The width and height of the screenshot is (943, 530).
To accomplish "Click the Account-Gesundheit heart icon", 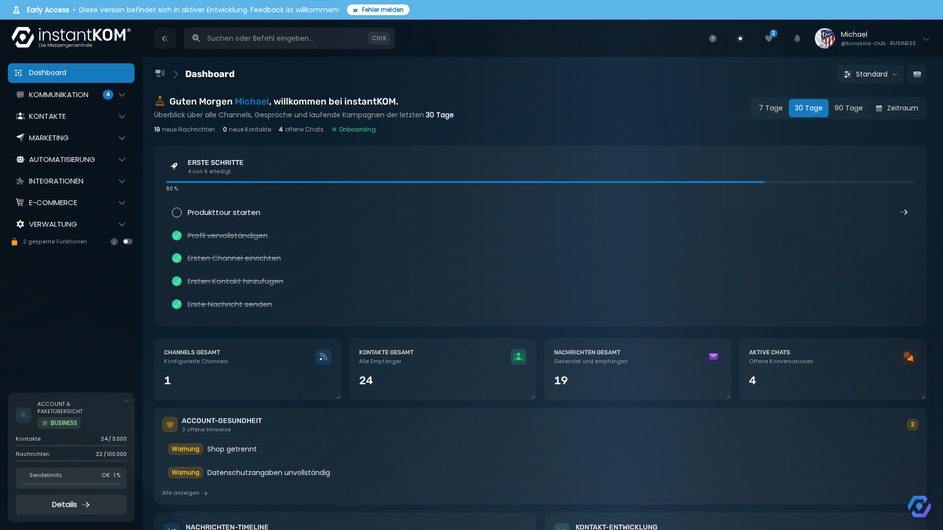I will tap(170, 424).
